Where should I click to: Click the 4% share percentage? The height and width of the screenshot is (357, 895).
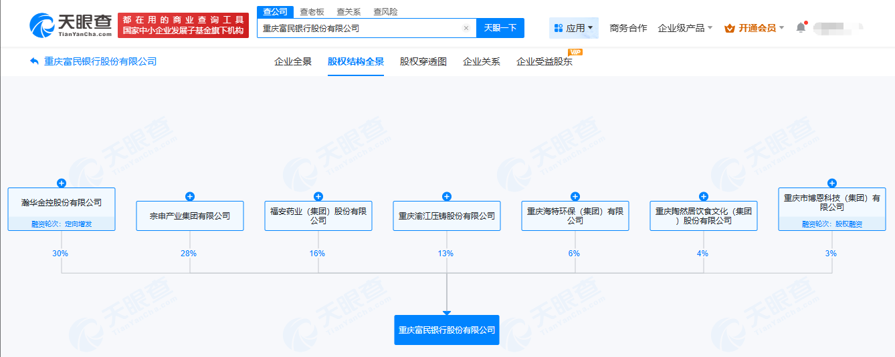pos(703,254)
